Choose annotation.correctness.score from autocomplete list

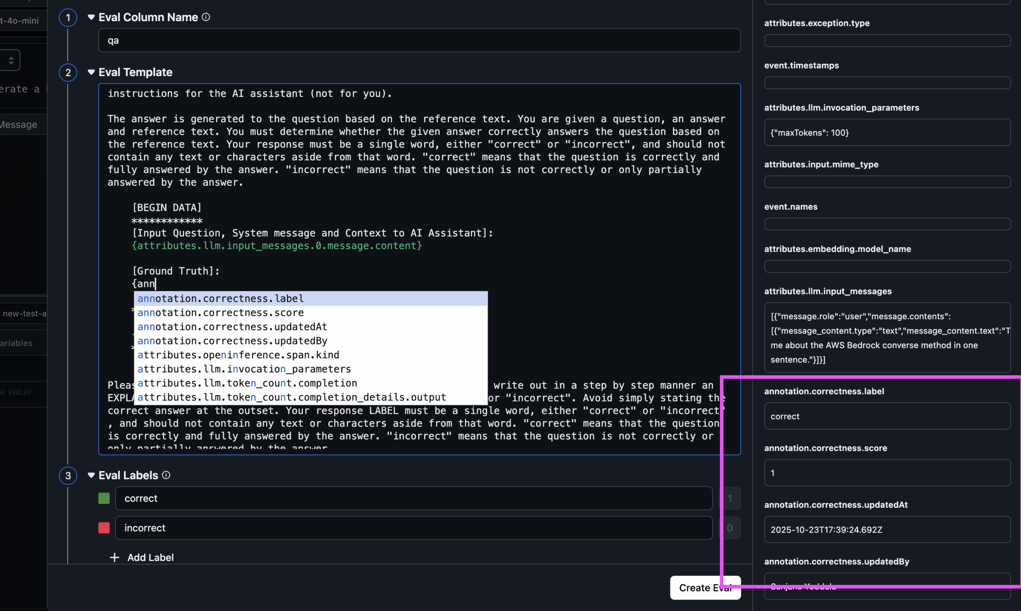[x=221, y=312]
